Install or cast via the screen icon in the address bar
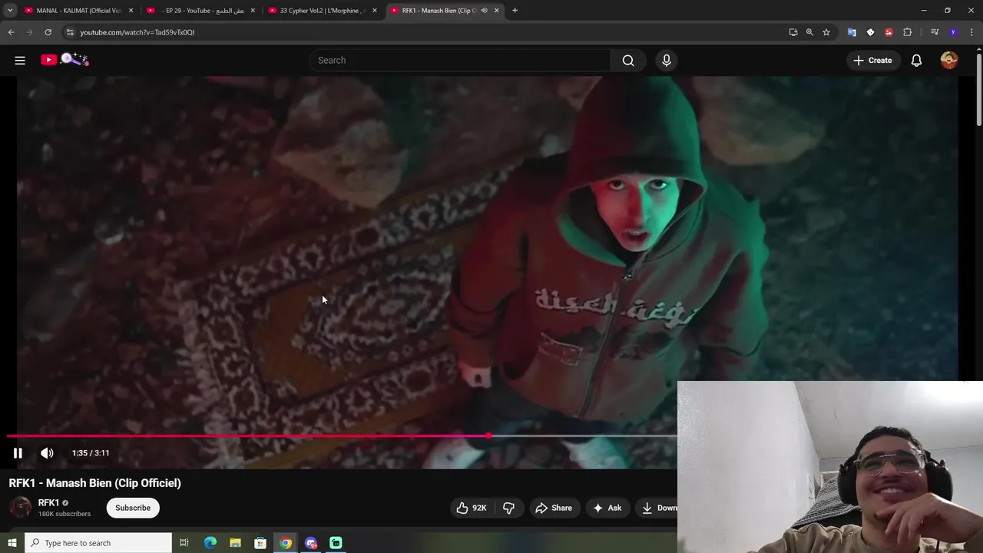The width and height of the screenshot is (983, 553). 793,32
